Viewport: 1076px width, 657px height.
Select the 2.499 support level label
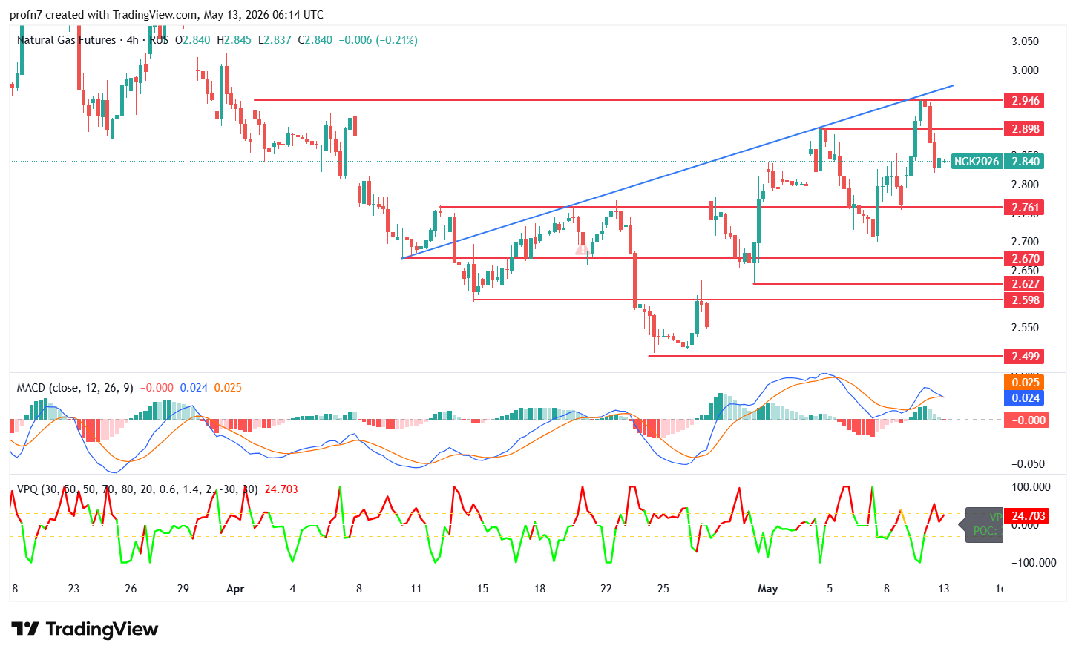1025,356
